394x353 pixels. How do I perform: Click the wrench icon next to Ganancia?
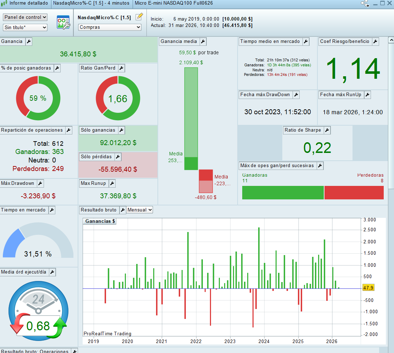pyautogui.click(x=29, y=42)
